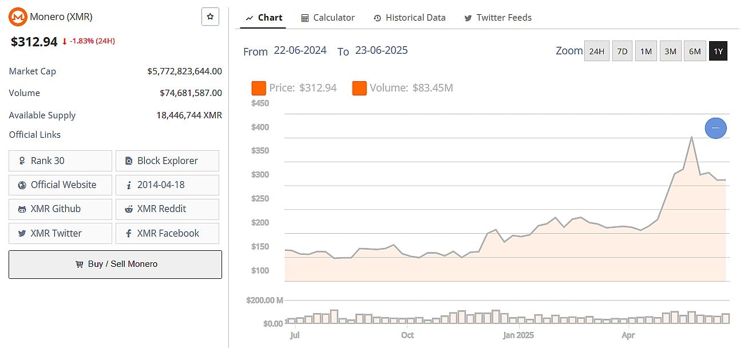This screenshot has height=348, width=744.
Task: Open the XMR Reddit link
Action: tap(167, 209)
